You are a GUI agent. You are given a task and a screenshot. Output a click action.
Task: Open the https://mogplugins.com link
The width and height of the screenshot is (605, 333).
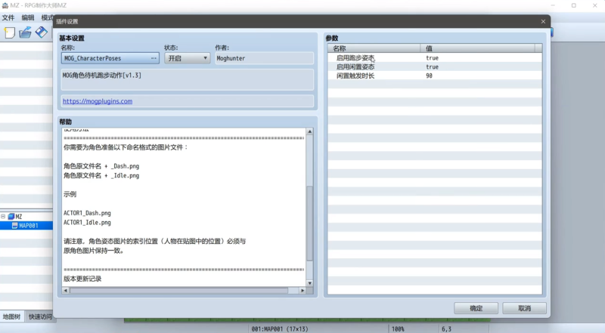(x=98, y=101)
